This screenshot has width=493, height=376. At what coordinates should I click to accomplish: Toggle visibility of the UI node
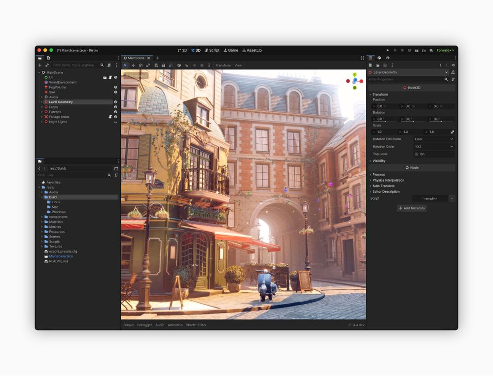click(x=116, y=77)
